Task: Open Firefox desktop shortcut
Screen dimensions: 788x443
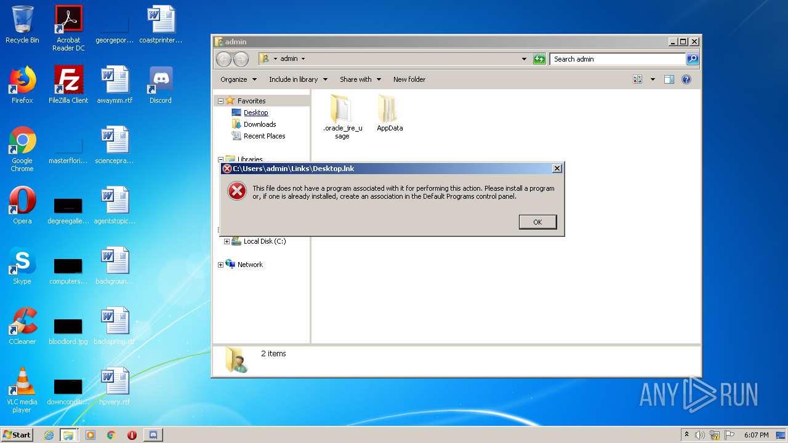Action: [22, 85]
